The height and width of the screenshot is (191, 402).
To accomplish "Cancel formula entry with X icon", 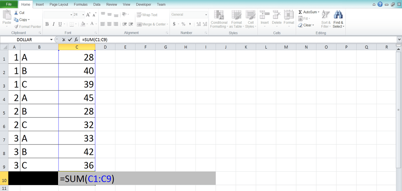I will [x=64, y=39].
